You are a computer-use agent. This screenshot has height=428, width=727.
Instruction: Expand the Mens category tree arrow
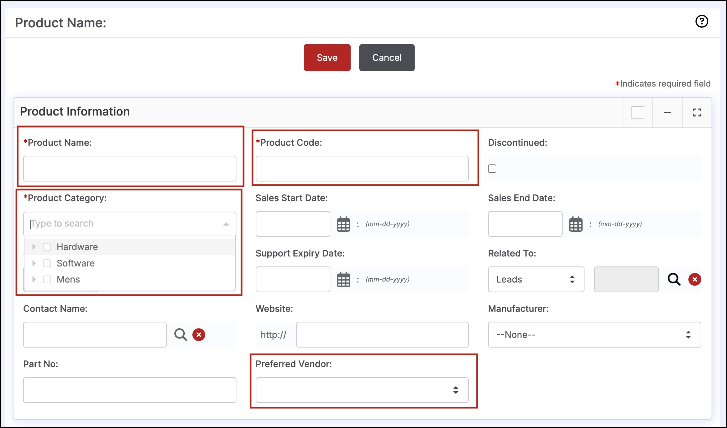click(x=34, y=279)
